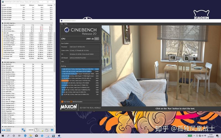Screen dimensions: 221x138
Task: Click the USB device tray icon
Action: click(x=197, y=136)
